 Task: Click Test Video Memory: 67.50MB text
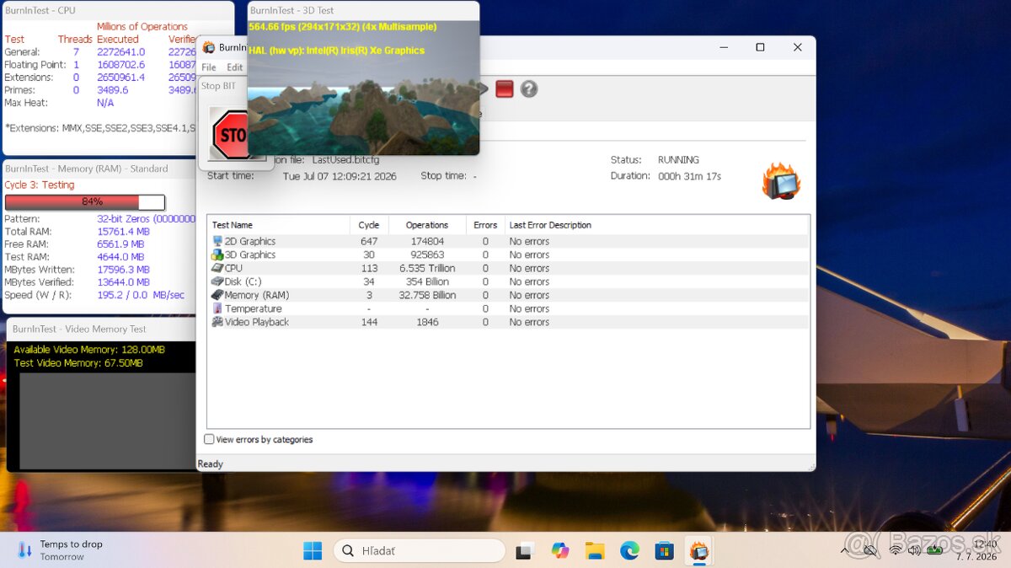(x=78, y=363)
